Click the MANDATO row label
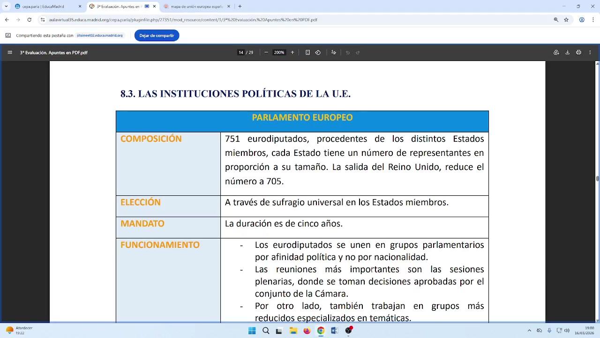 pyautogui.click(x=142, y=223)
